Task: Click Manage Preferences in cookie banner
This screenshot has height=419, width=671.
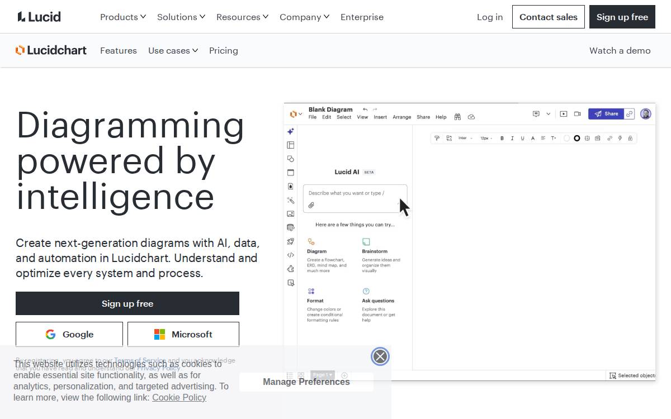Action: click(x=306, y=382)
